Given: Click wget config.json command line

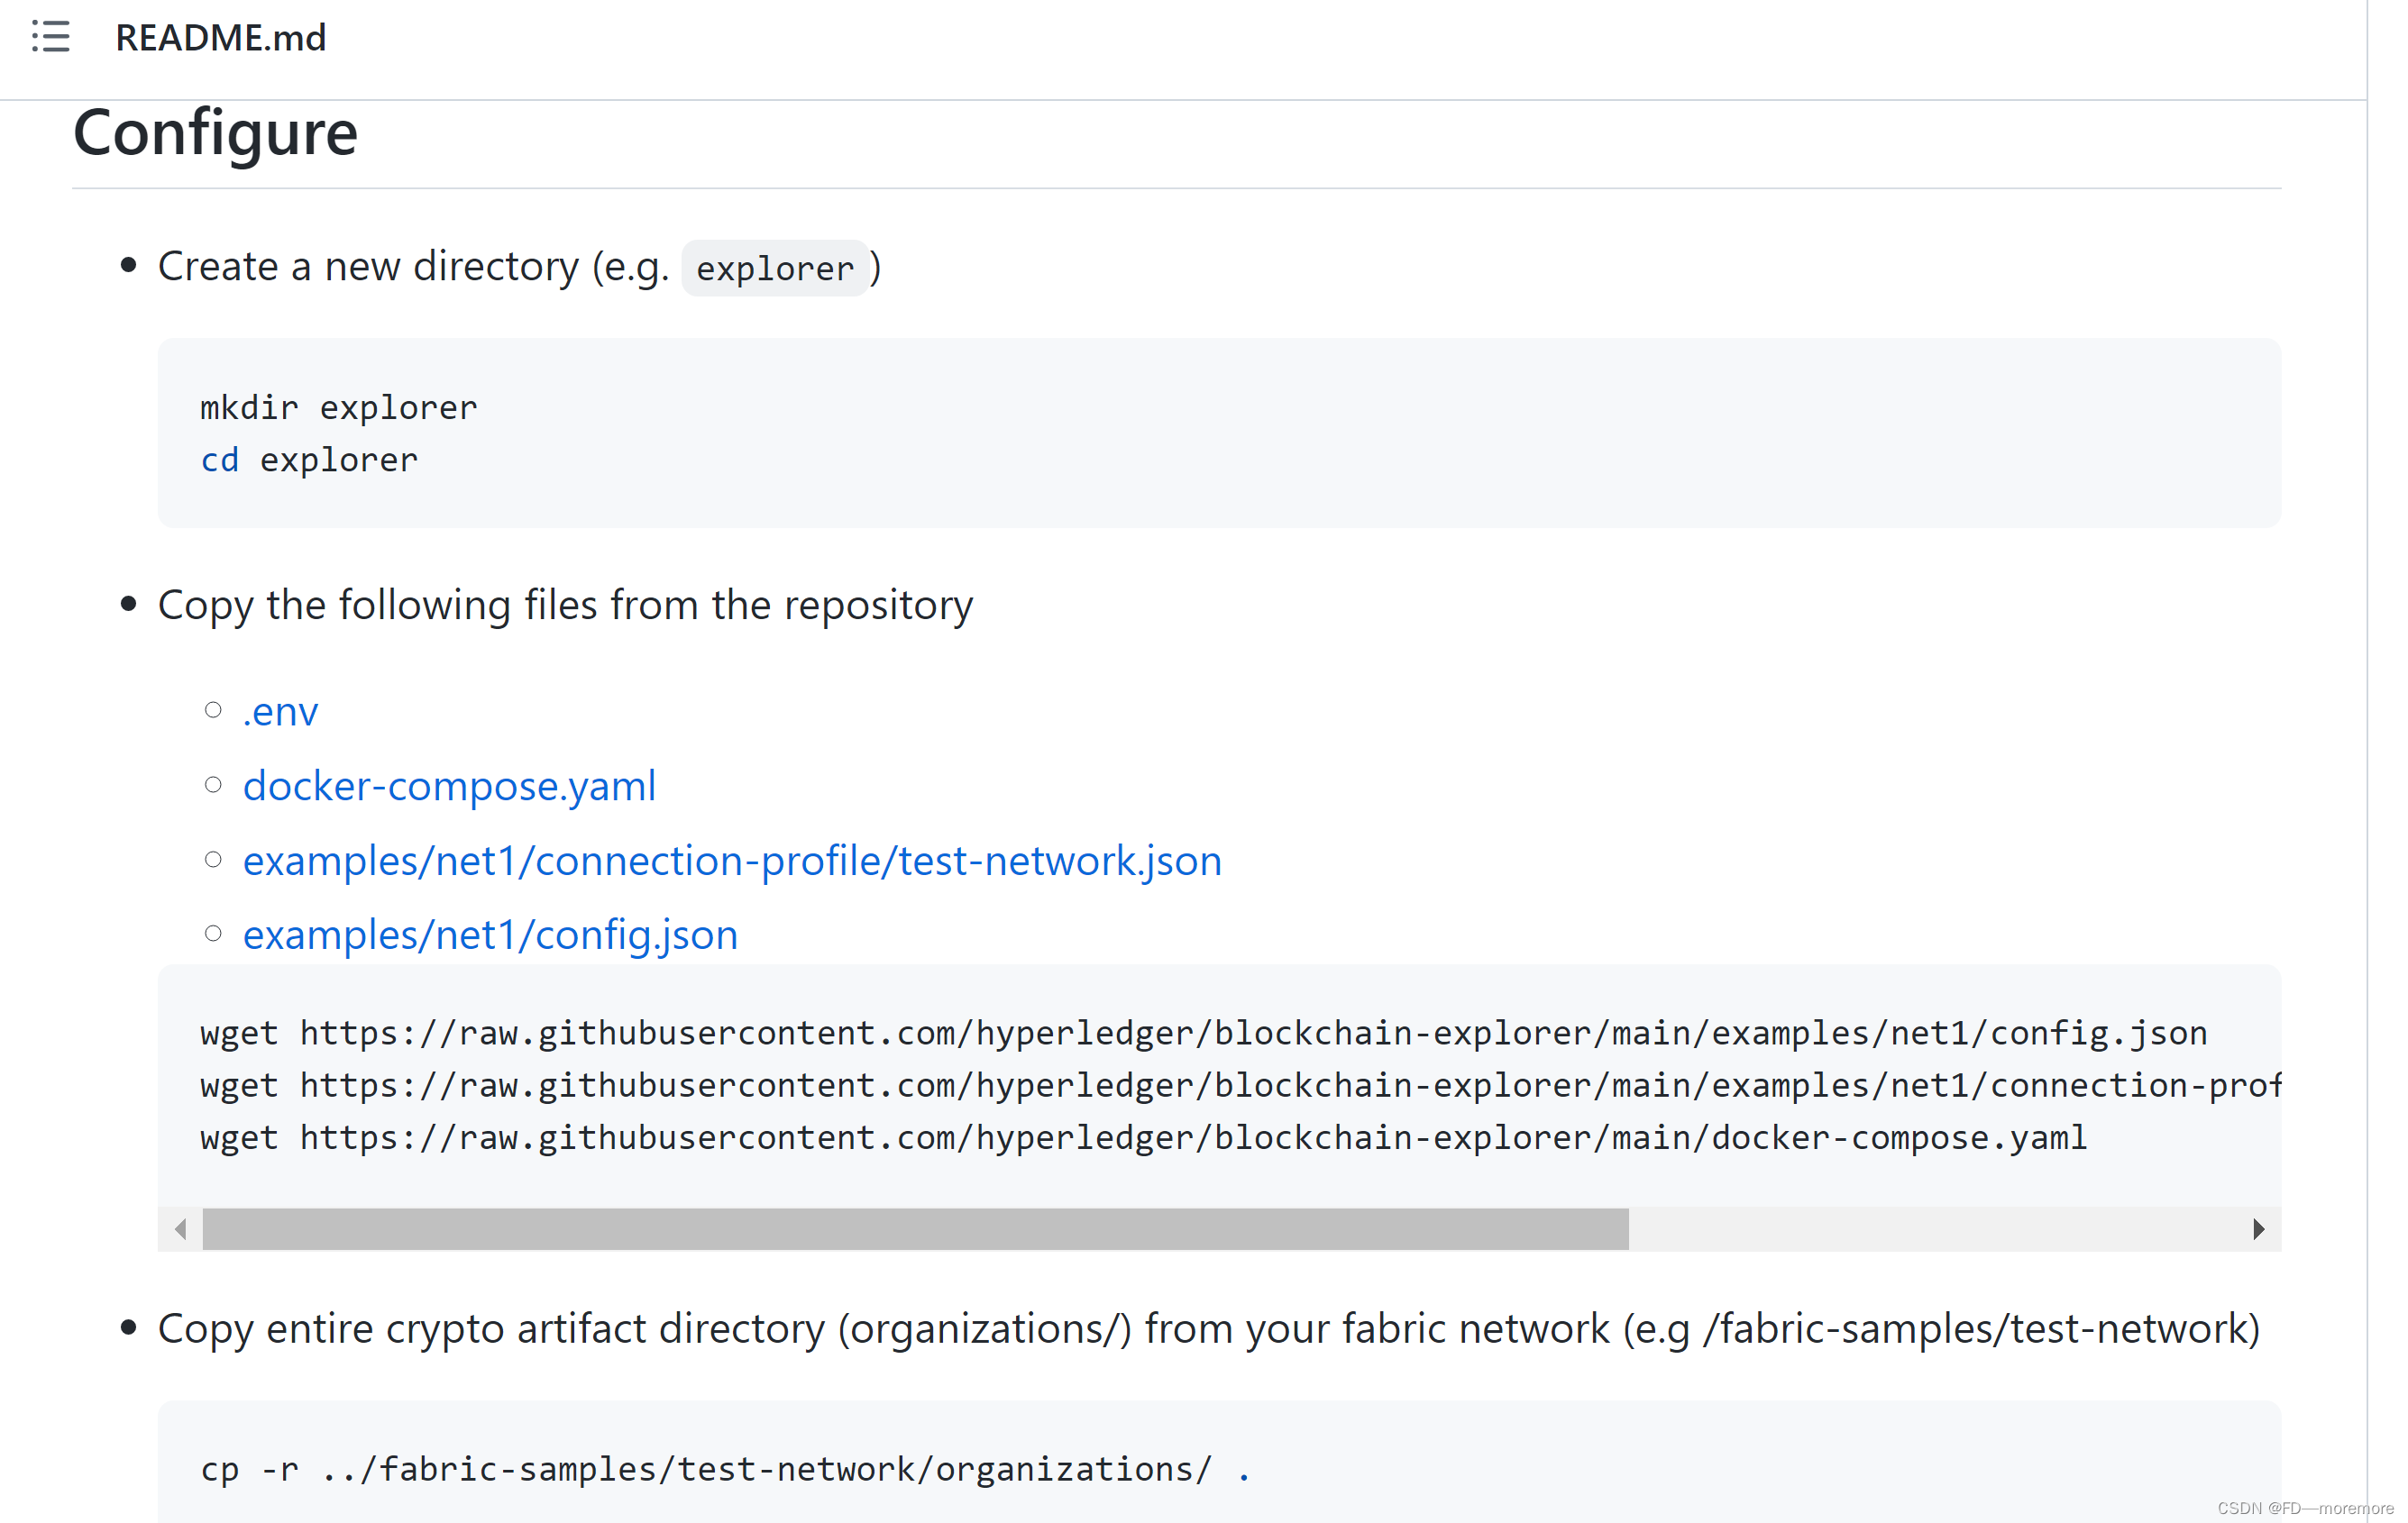Looking at the screenshot, I should [x=1202, y=1033].
